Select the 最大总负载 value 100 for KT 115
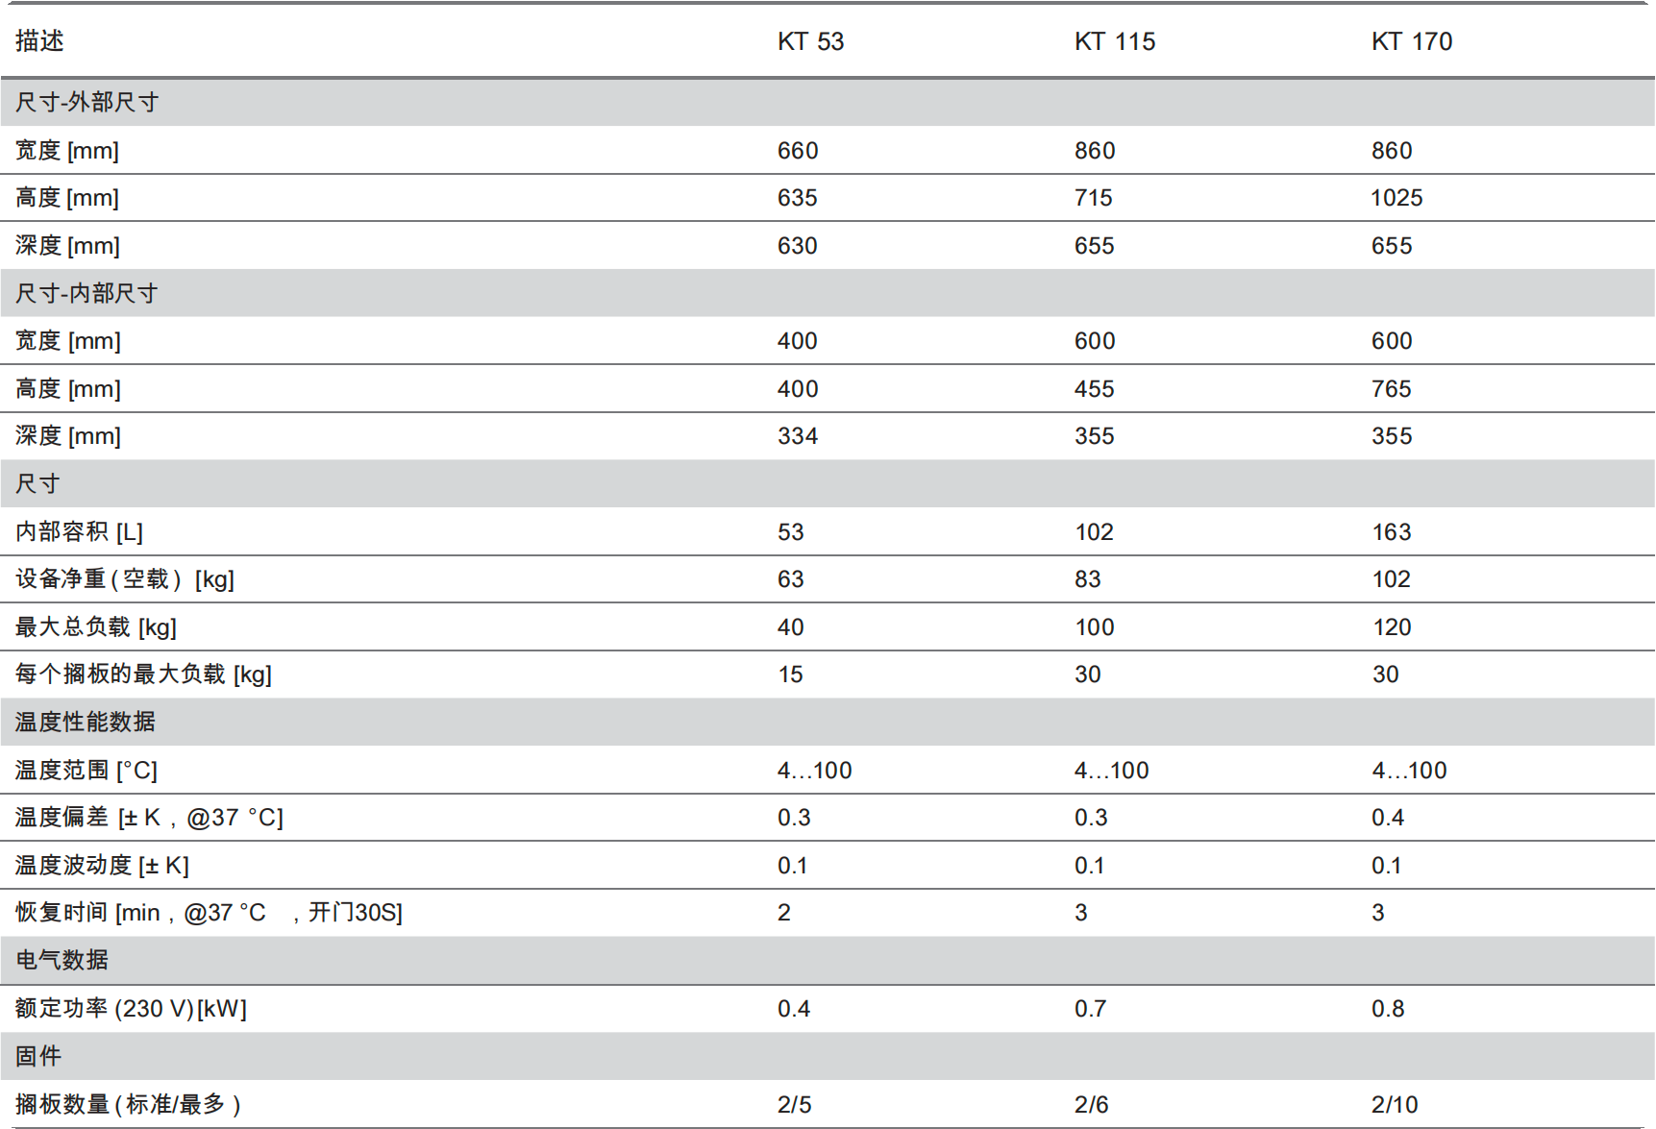The height and width of the screenshot is (1129, 1656). (1094, 627)
